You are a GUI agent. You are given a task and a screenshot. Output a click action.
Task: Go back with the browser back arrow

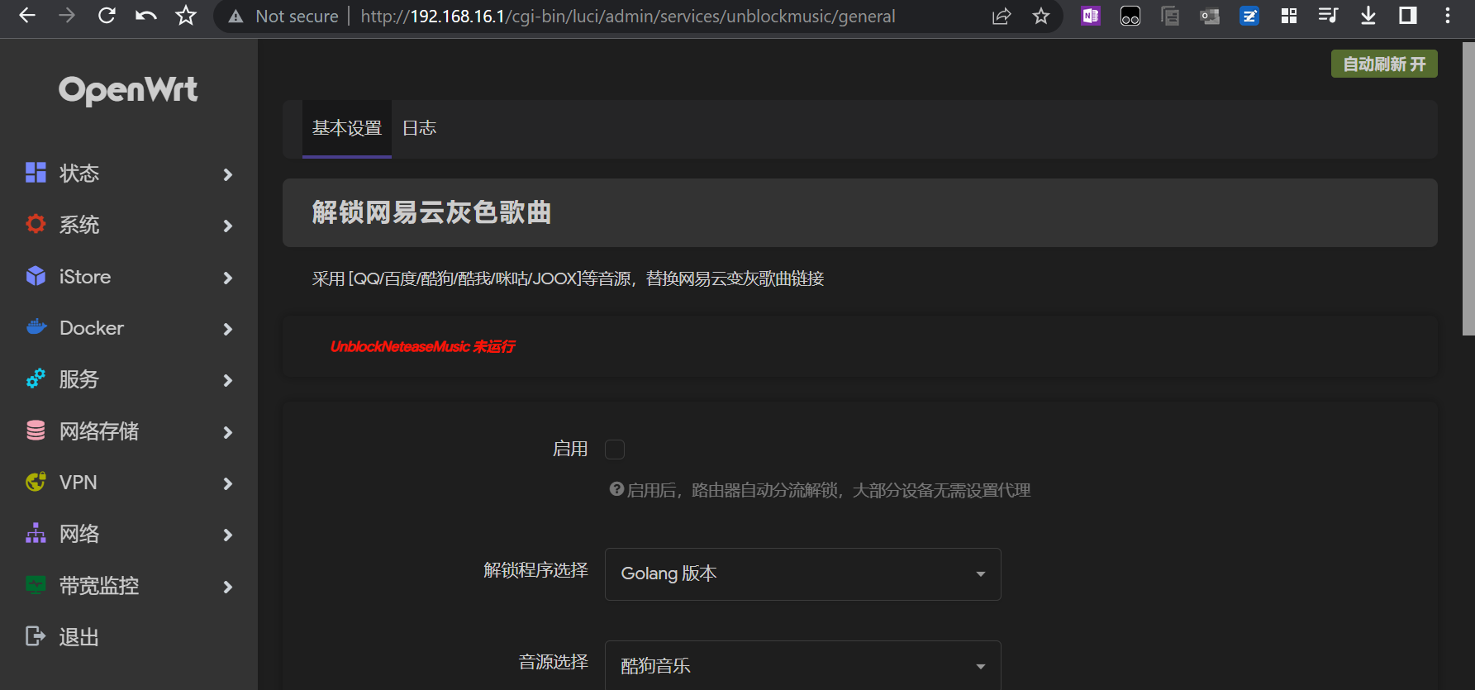[27, 16]
